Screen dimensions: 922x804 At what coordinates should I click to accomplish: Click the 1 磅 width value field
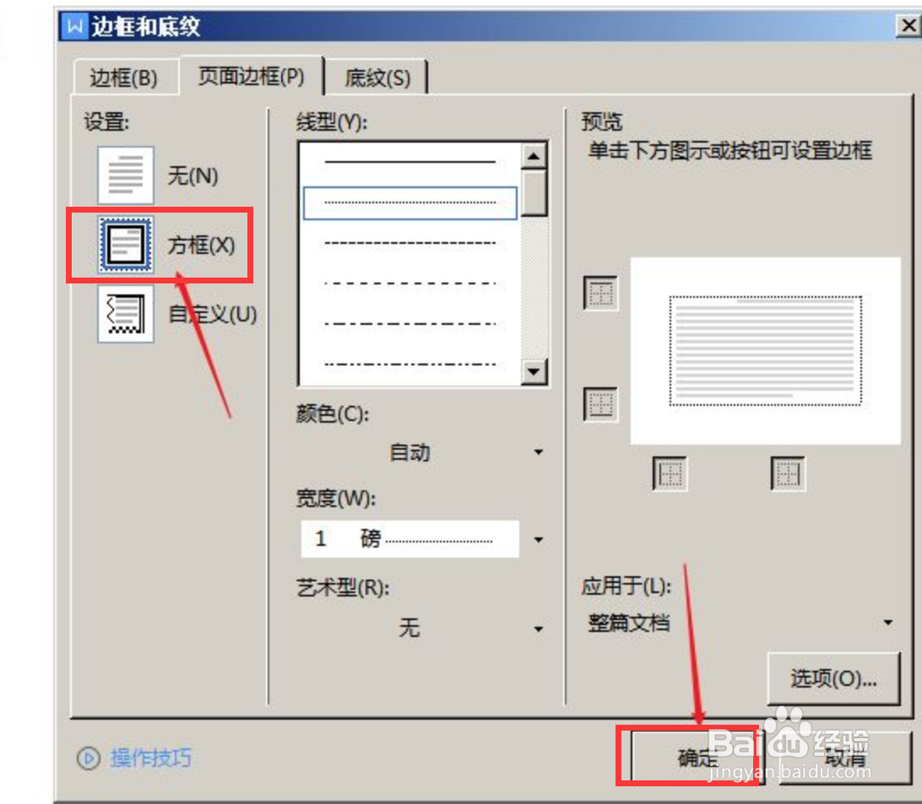click(x=410, y=539)
